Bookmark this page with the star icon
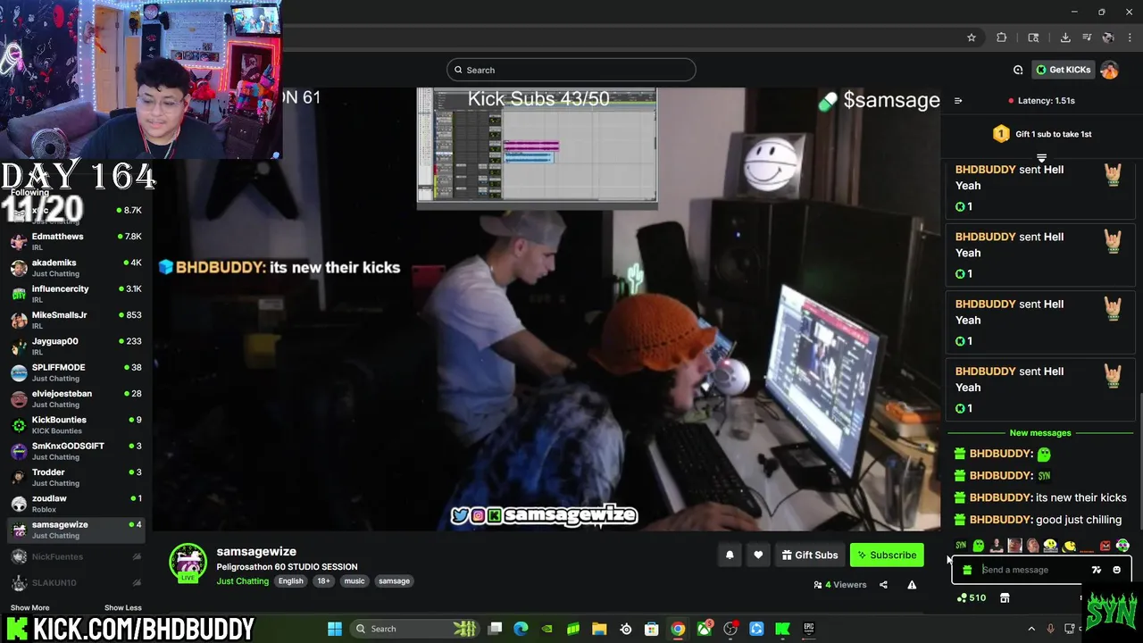Viewport: 1143px width, 643px height. coord(972,38)
